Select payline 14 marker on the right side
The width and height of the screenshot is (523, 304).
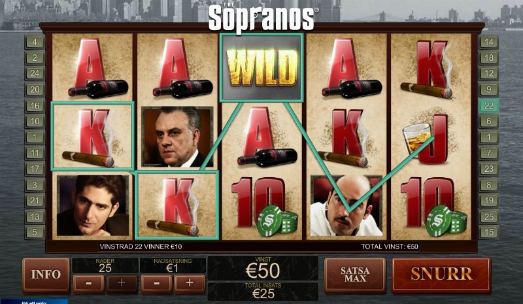pos(488,42)
